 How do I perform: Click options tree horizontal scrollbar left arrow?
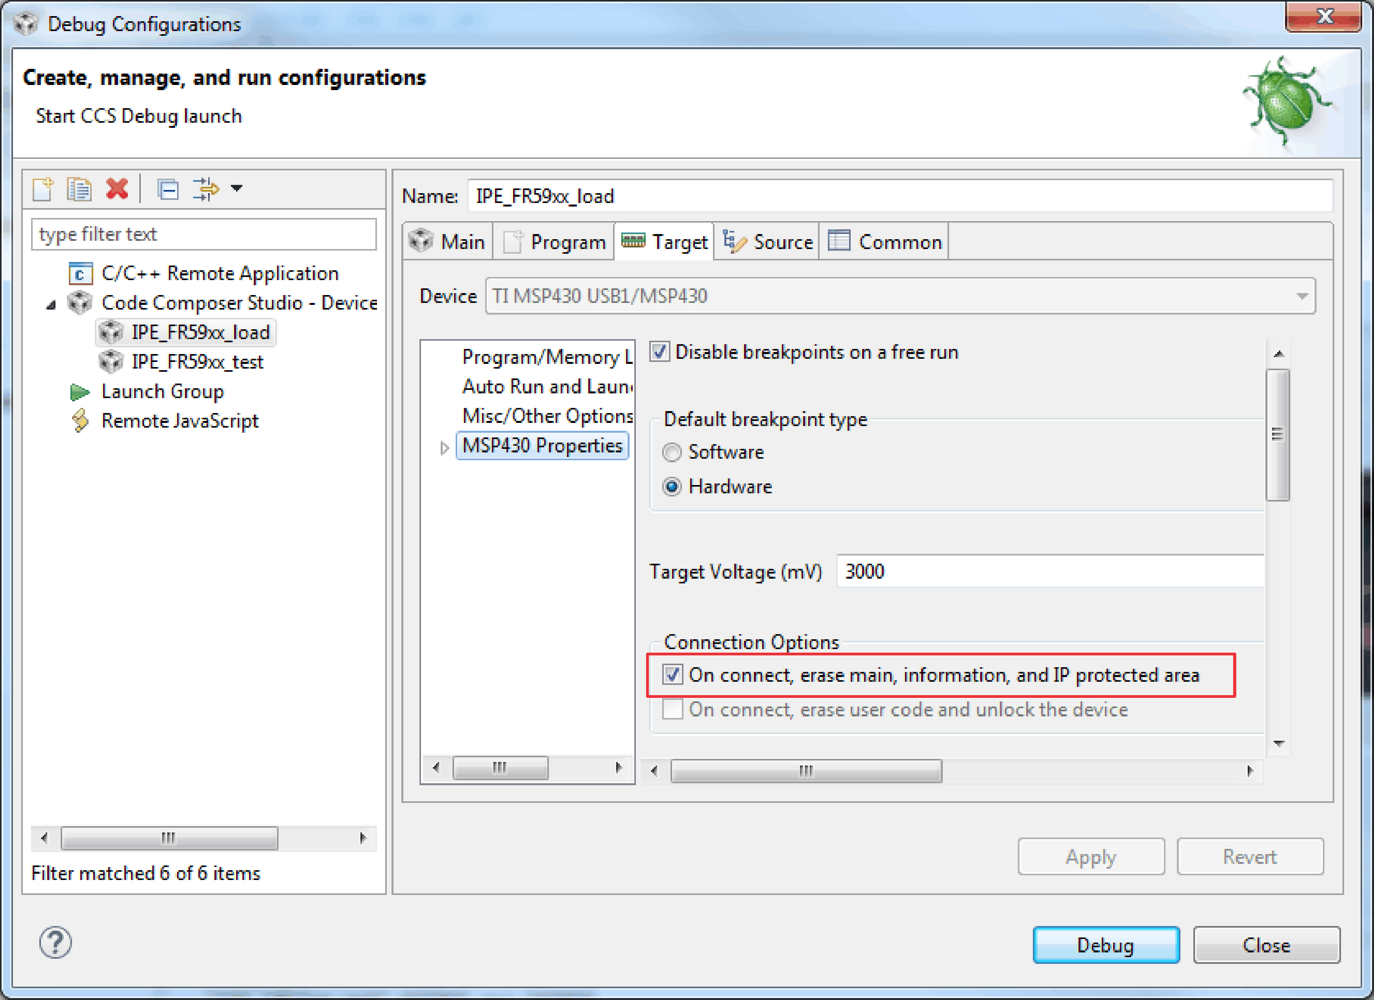tap(436, 768)
